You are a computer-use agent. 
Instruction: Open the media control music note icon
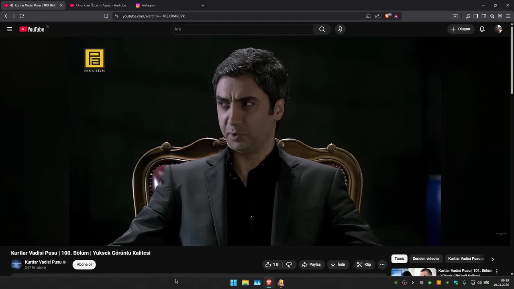pyautogui.click(x=468, y=16)
